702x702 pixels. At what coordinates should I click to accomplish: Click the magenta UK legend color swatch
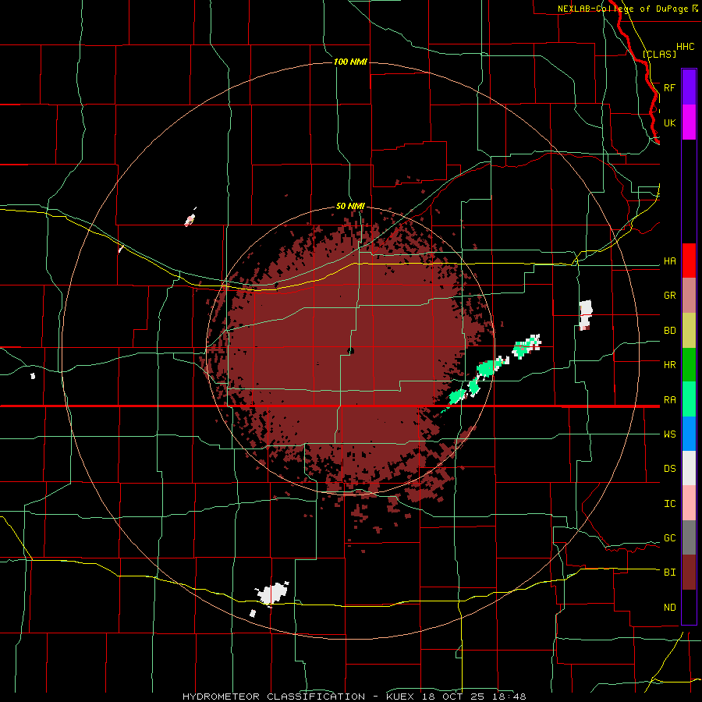pos(689,122)
